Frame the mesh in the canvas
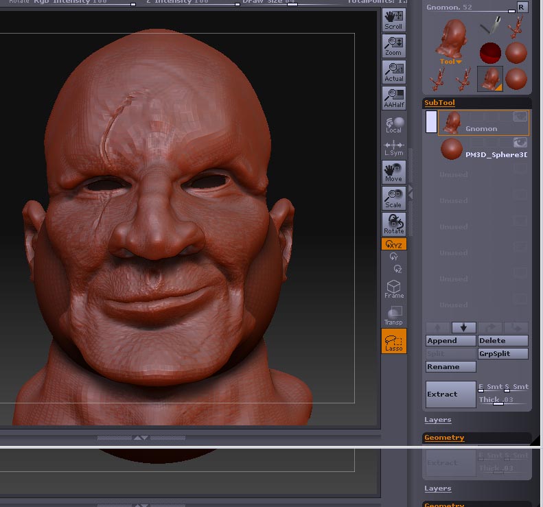This screenshot has width=543, height=507. 394,290
